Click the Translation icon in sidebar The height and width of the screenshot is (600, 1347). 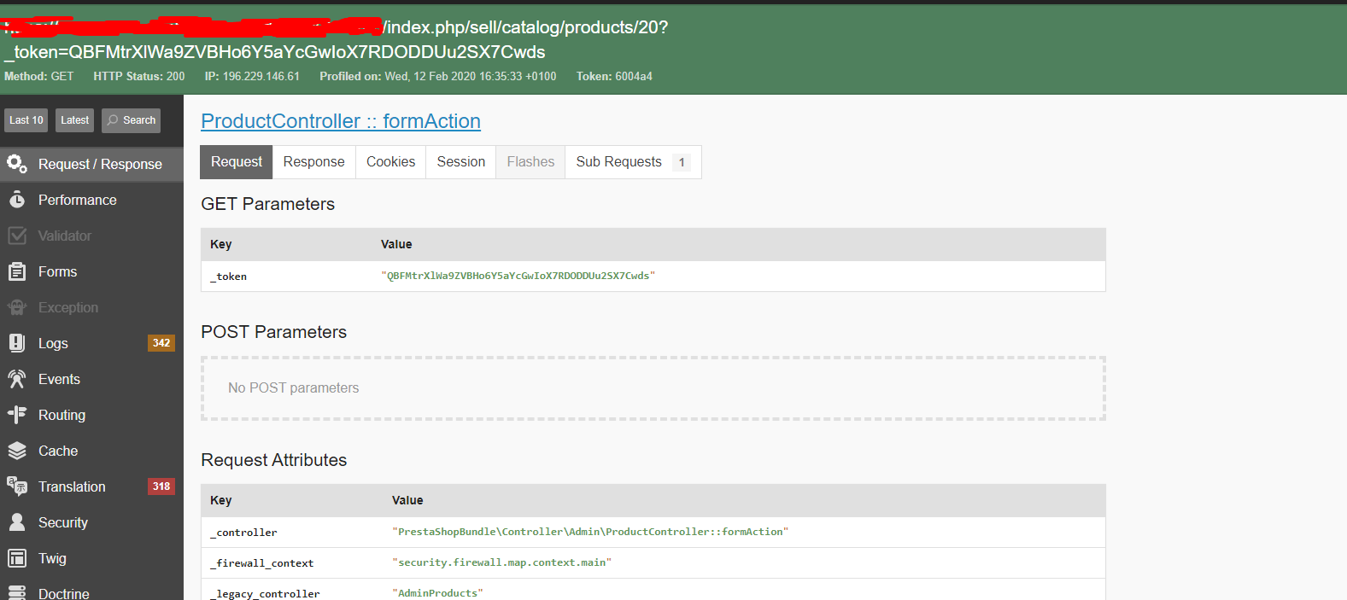17,486
